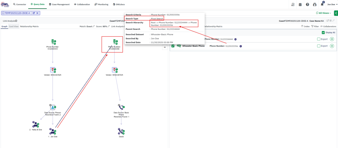Switch to the Relationship Matrix tab
Screen dimensions: 338x148
29,26
